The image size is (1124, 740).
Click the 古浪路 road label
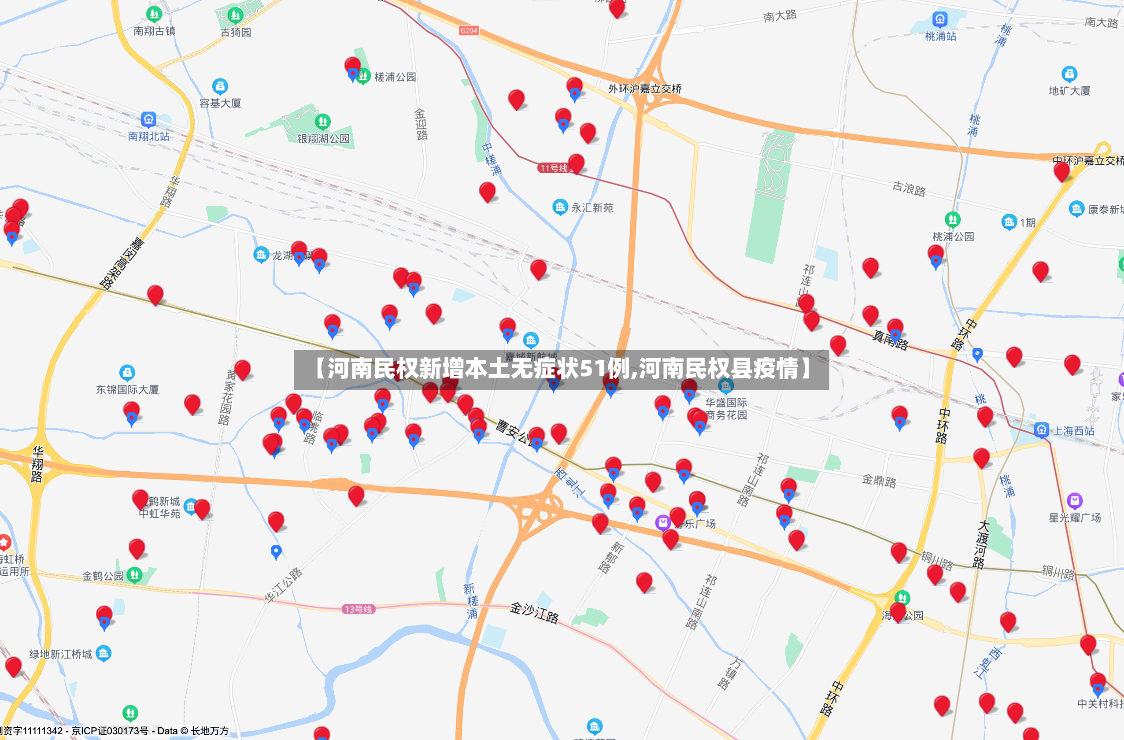pyautogui.click(x=909, y=189)
